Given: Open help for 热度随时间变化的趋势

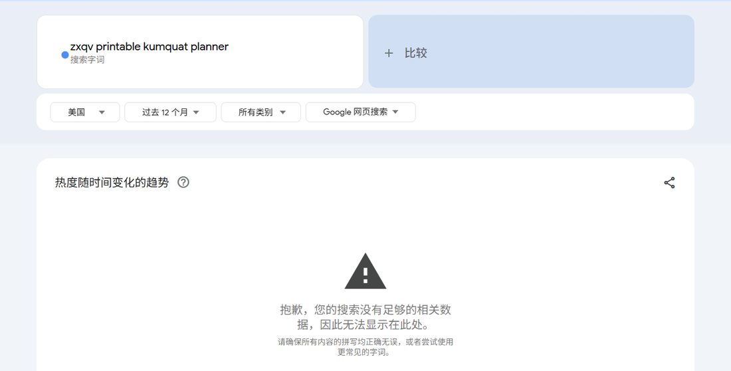Looking at the screenshot, I should point(183,182).
